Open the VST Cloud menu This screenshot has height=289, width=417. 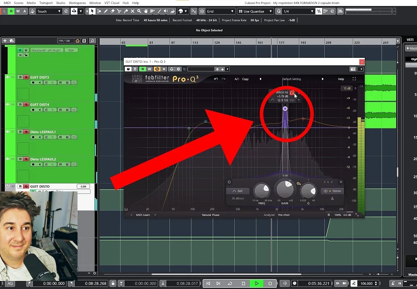pyautogui.click(x=112, y=3)
